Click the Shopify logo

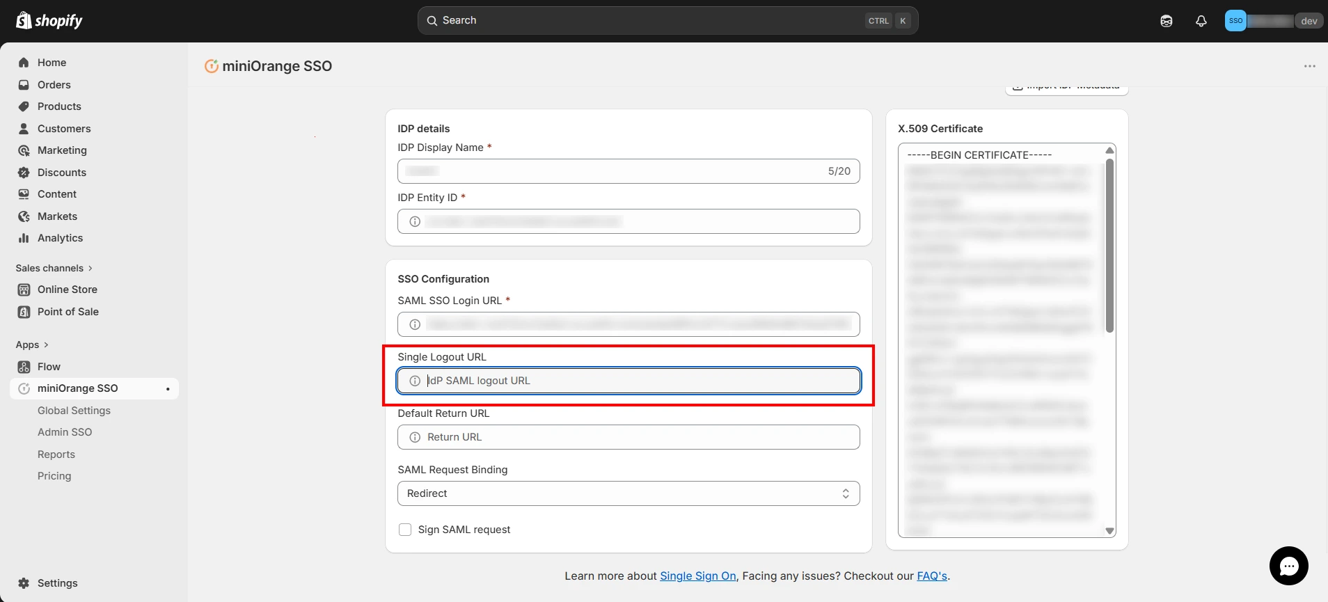[x=49, y=20]
